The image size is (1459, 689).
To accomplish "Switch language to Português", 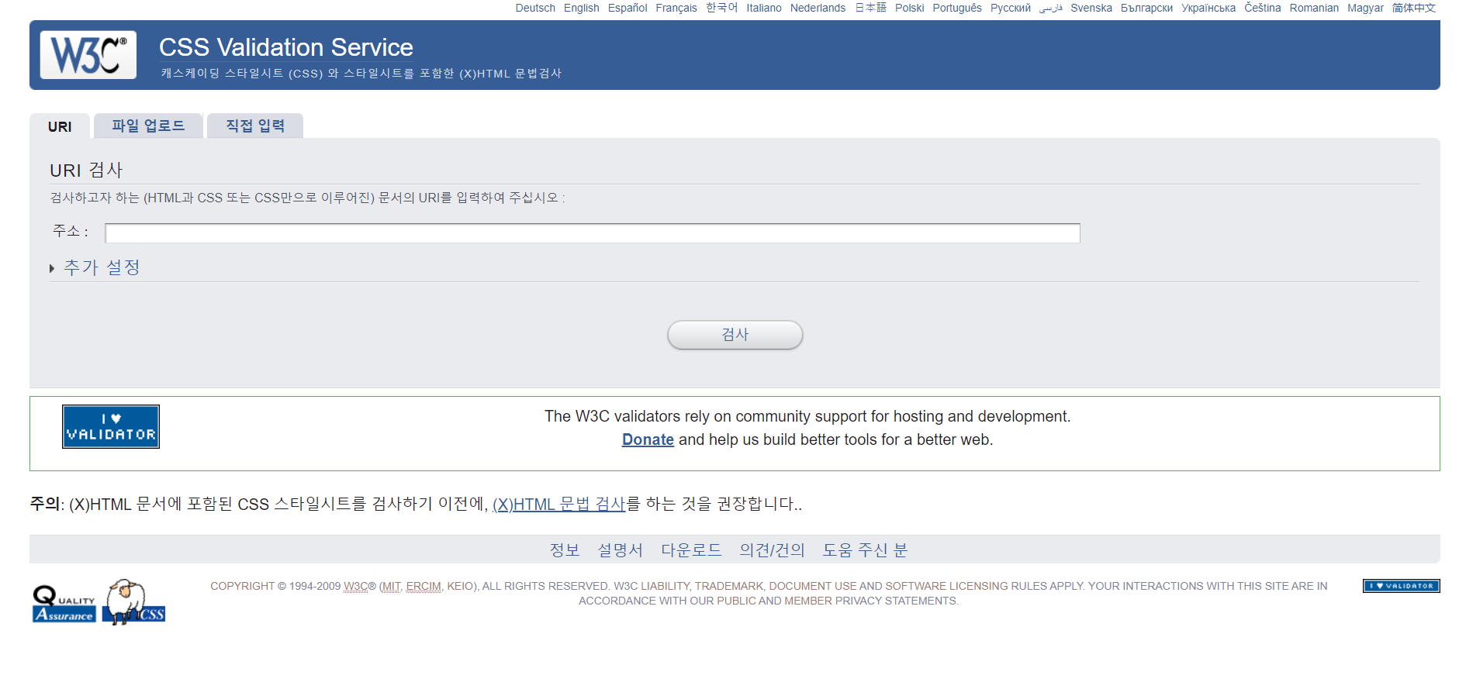I will [x=957, y=8].
